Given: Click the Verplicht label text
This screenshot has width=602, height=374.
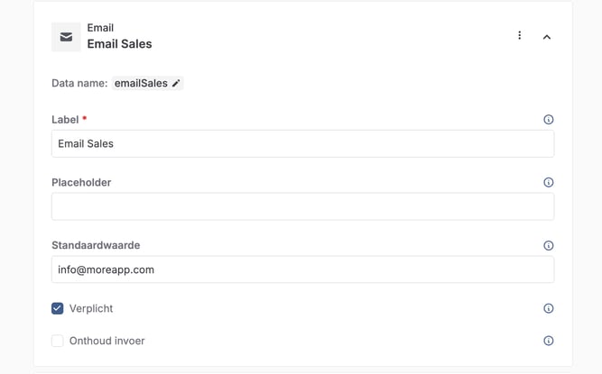Looking at the screenshot, I should pyautogui.click(x=91, y=309).
